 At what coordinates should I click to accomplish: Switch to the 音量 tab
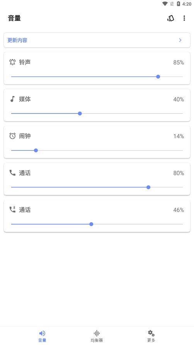(x=42, y=336)
